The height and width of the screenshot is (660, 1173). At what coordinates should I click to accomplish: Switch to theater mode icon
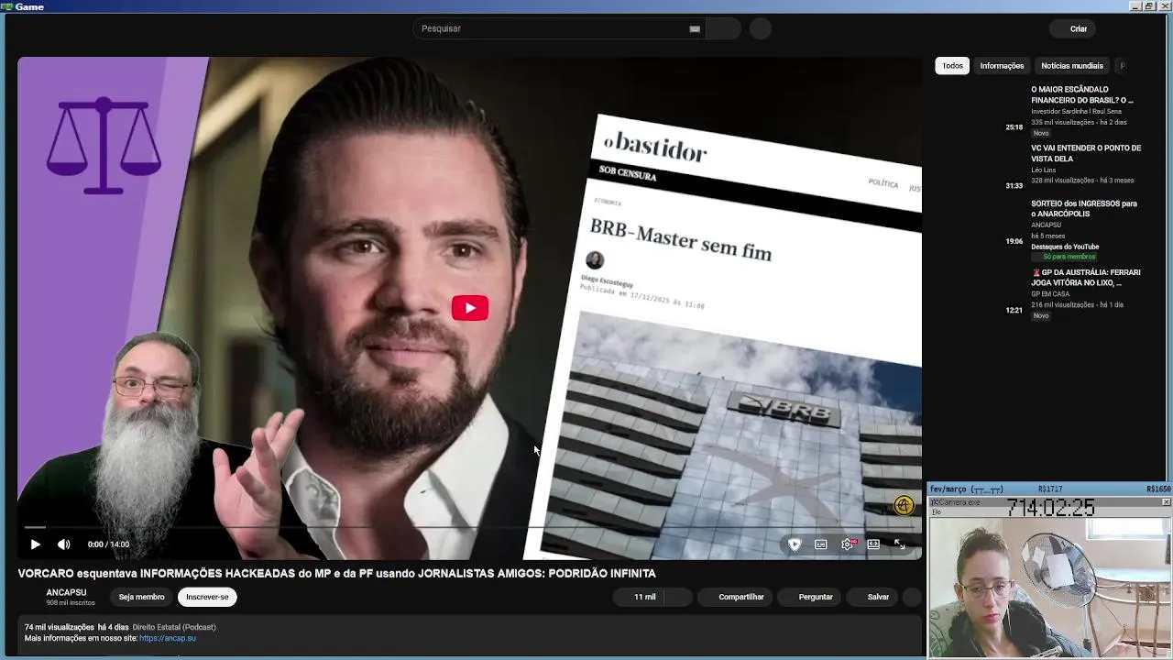click(x=873, y=544)
